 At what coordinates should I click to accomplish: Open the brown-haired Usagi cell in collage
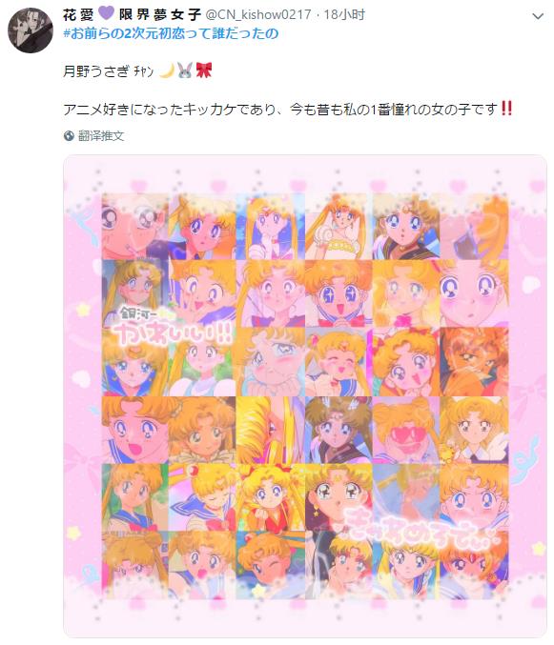tap(339, 430)
